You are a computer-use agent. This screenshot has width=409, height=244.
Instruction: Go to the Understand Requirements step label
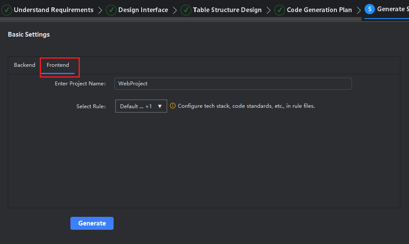pos(54,10)
